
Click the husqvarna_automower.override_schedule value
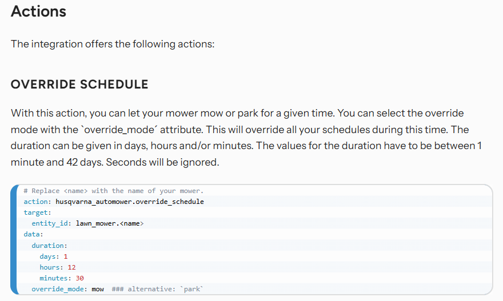pyautogui.click(x=130, y=202)
